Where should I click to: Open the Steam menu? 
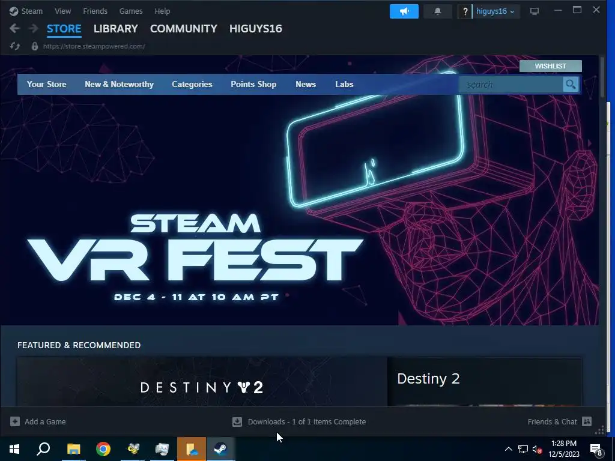pos(32,11)
